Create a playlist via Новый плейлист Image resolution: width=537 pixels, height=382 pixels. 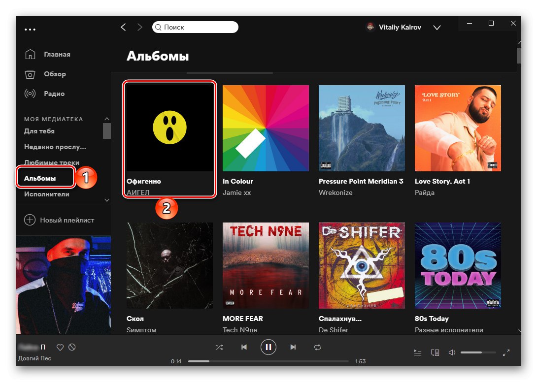click(59, 220)
